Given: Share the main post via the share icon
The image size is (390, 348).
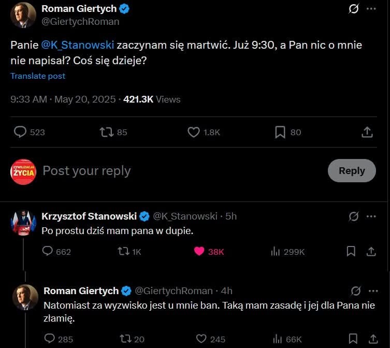Looking at the screenshot, I should 367,132.
